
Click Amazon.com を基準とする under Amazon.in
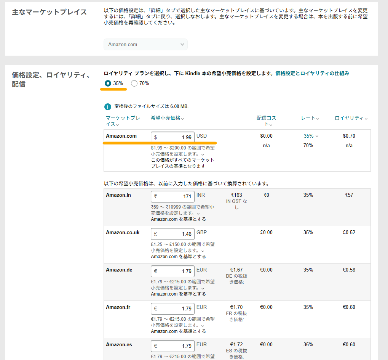(x=179, y=219)
